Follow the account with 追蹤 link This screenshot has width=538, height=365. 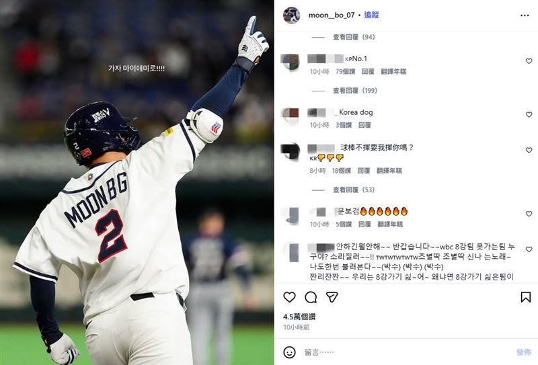point(371,15)
